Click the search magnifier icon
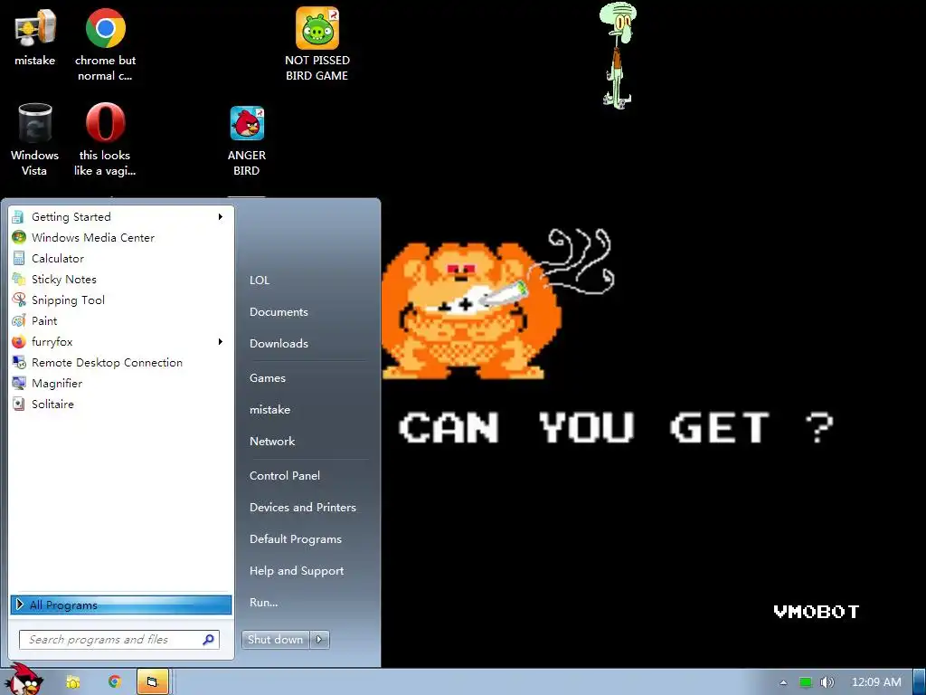Screen dimensions: 926x695 [208, 640]
